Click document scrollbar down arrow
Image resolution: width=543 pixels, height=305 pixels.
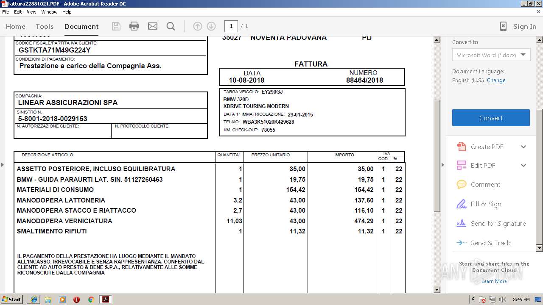click(437, 290)
